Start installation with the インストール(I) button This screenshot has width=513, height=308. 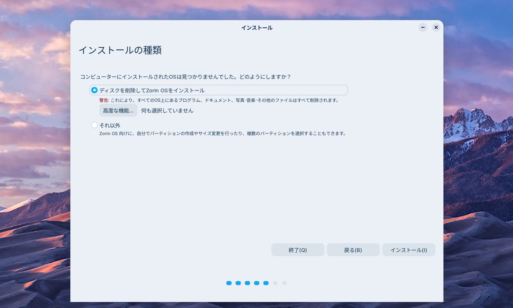(408, 250)
